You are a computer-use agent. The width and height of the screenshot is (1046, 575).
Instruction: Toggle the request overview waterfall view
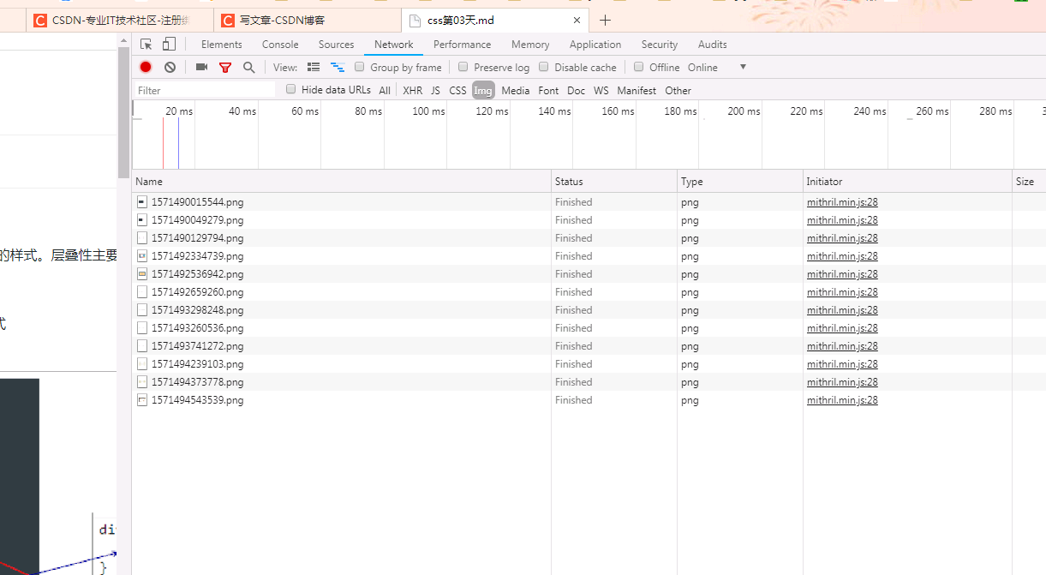337,67
